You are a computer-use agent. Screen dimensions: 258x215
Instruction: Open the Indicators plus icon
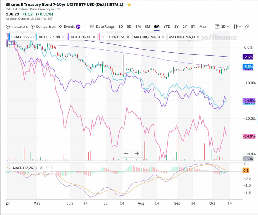[x=8, y=27]
